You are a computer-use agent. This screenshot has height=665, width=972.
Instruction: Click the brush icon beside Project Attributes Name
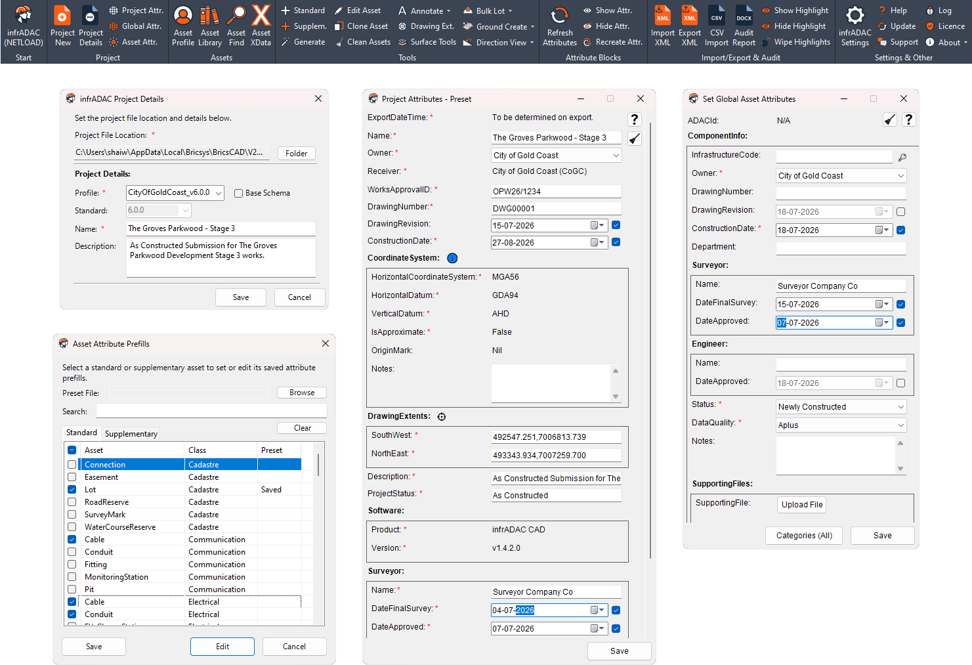634,139
